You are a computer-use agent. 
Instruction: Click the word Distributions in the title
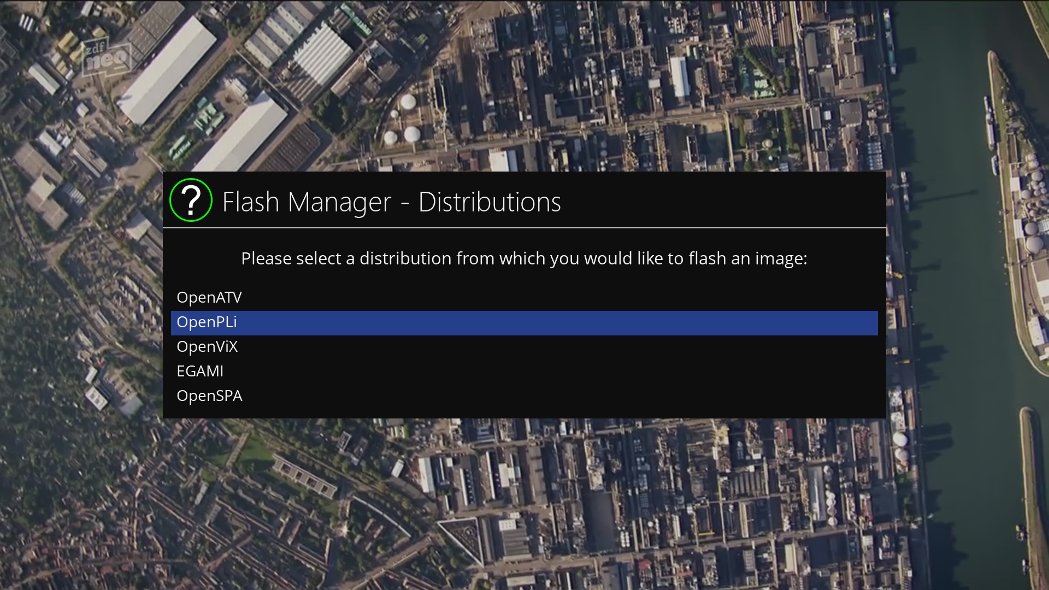[490, 202]
